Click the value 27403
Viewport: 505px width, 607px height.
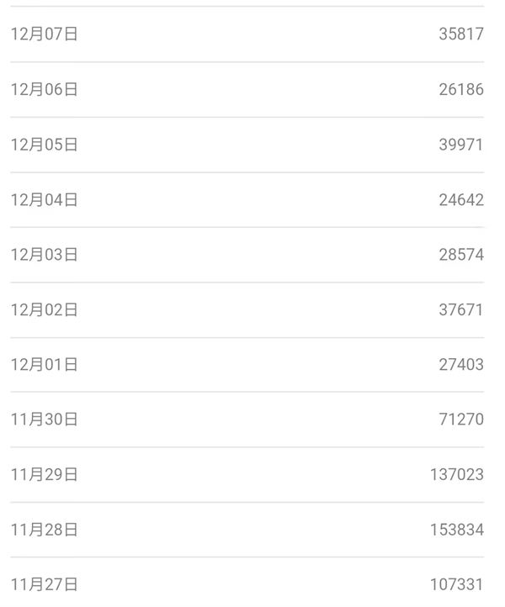point(460,365)
